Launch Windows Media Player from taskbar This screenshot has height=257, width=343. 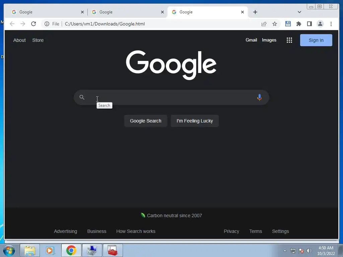(50, 250)
